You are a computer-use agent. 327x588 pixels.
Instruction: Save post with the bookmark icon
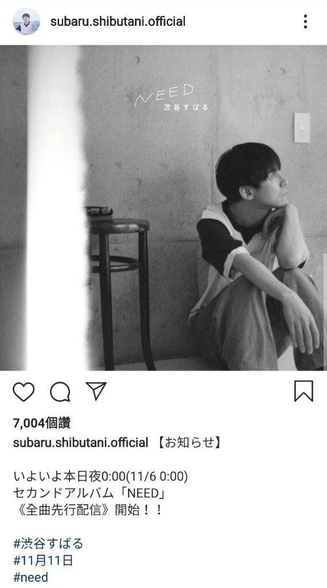click(303, 391)
